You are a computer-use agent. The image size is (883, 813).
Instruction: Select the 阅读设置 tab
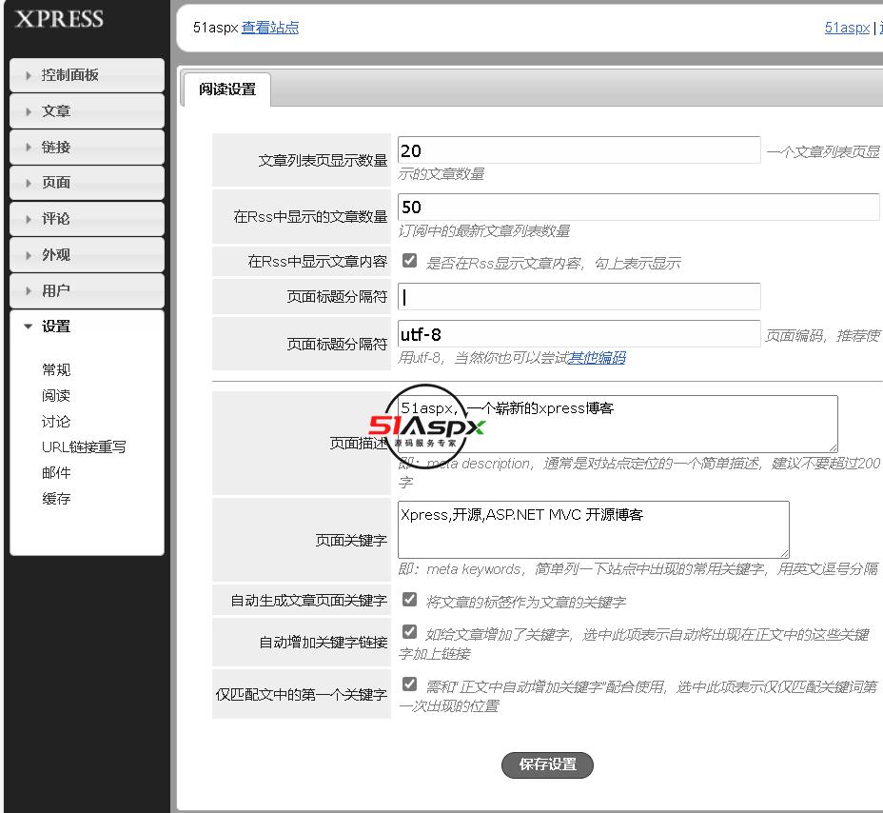(227, 89)
